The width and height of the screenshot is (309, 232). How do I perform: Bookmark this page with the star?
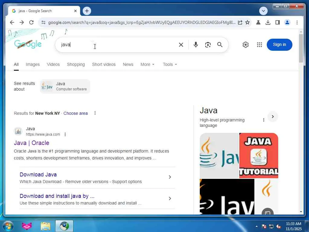[x=247, y=22]
